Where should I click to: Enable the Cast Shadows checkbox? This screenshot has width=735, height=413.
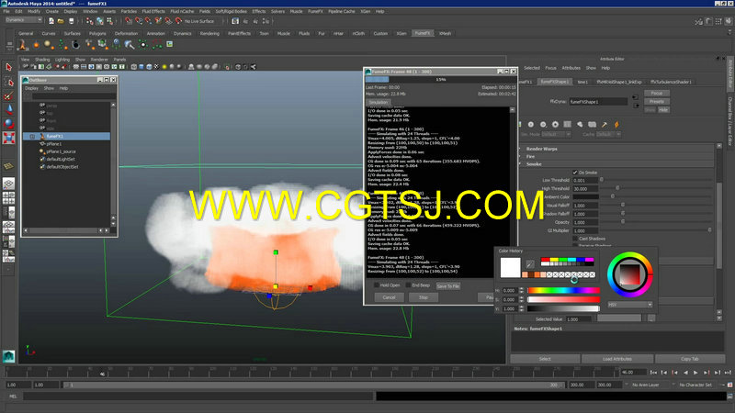(x=575, y=239)
